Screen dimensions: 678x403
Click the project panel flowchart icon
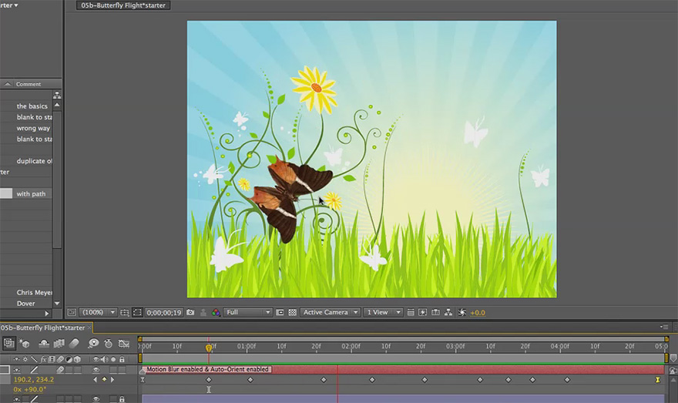click(x=57, y=95)
